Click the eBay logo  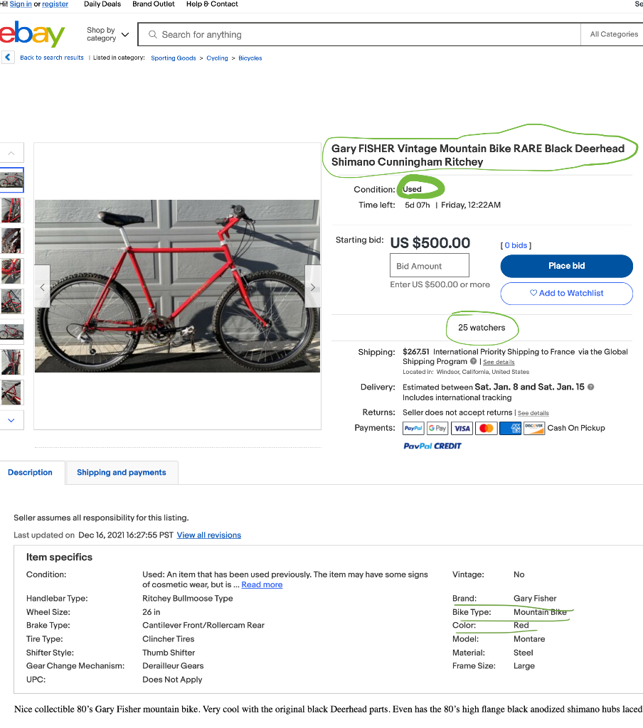click(x=32, y=33)
